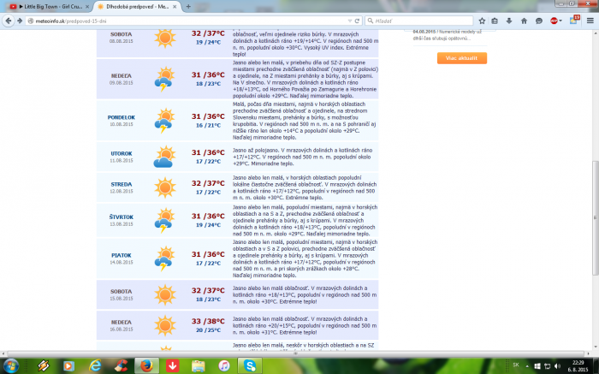Expand the Adblock Plus dropdown arrow
This screenshot has height=374, width=599.
(562, 19)
